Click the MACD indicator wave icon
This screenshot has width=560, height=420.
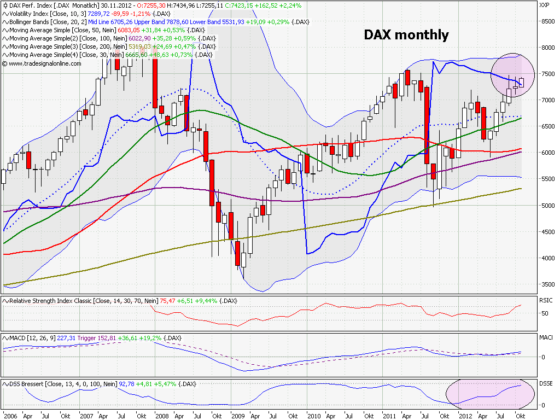[x=4, y=339]
